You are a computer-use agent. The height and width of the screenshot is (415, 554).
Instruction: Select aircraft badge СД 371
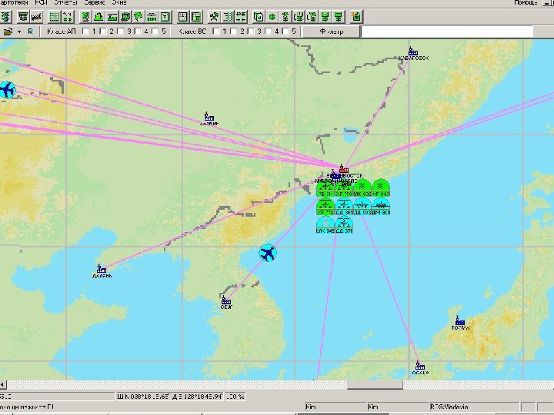click(344, 224)
